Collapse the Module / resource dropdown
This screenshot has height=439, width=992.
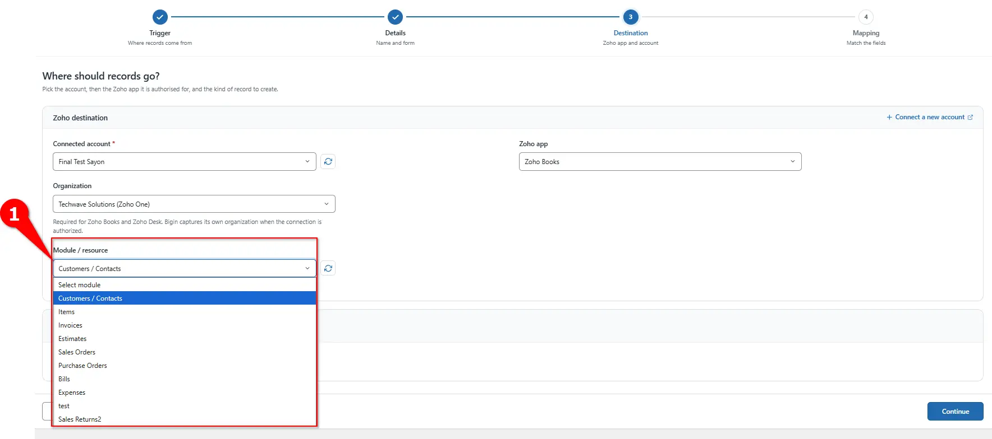pos(185,269)
